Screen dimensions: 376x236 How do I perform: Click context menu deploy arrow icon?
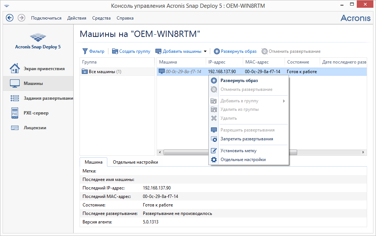[x=214, y=81]
